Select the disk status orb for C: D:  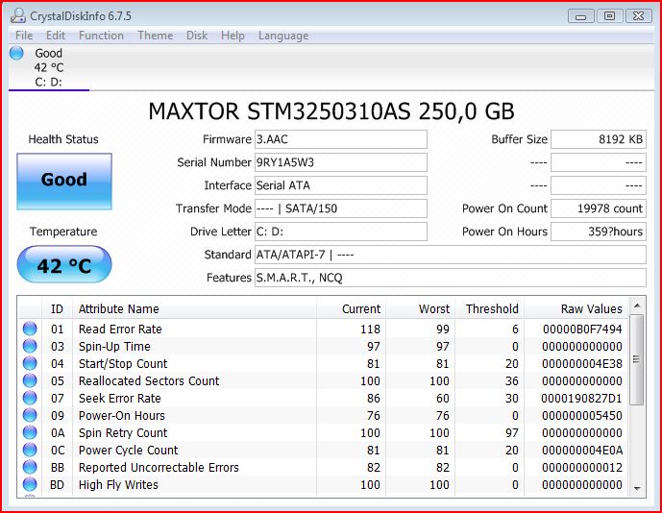coord(16,54)
